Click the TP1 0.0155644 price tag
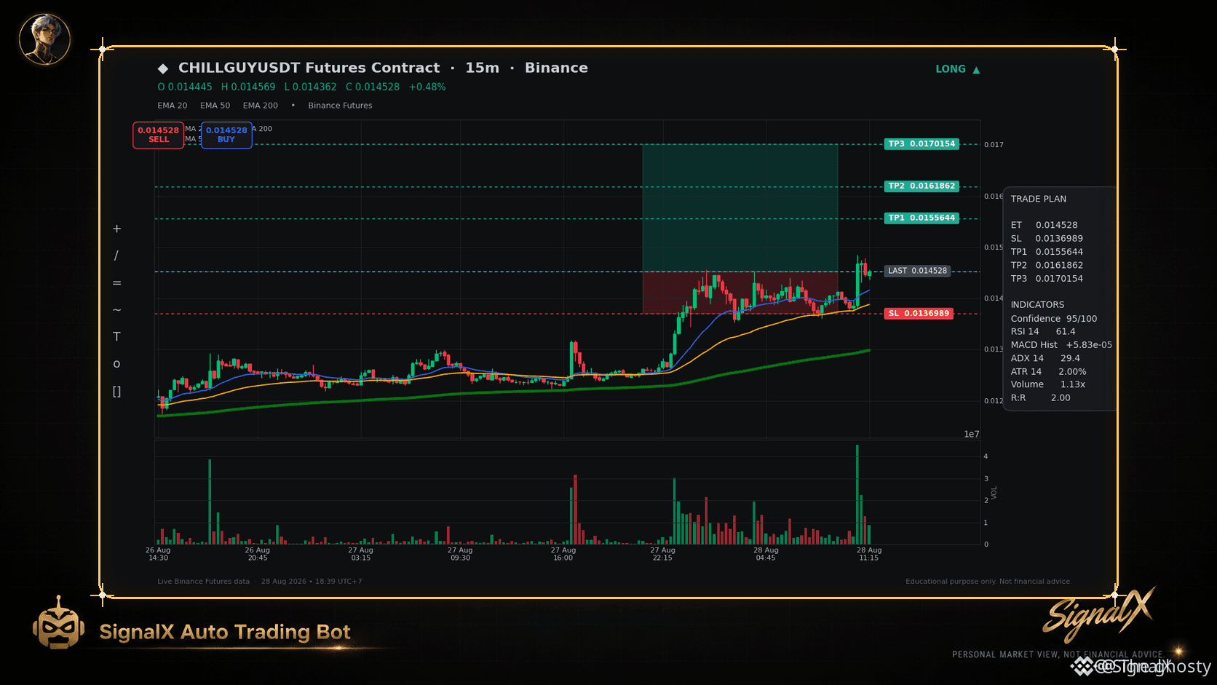Screen dimensions: 1217x685 click(x=921, y=218)
